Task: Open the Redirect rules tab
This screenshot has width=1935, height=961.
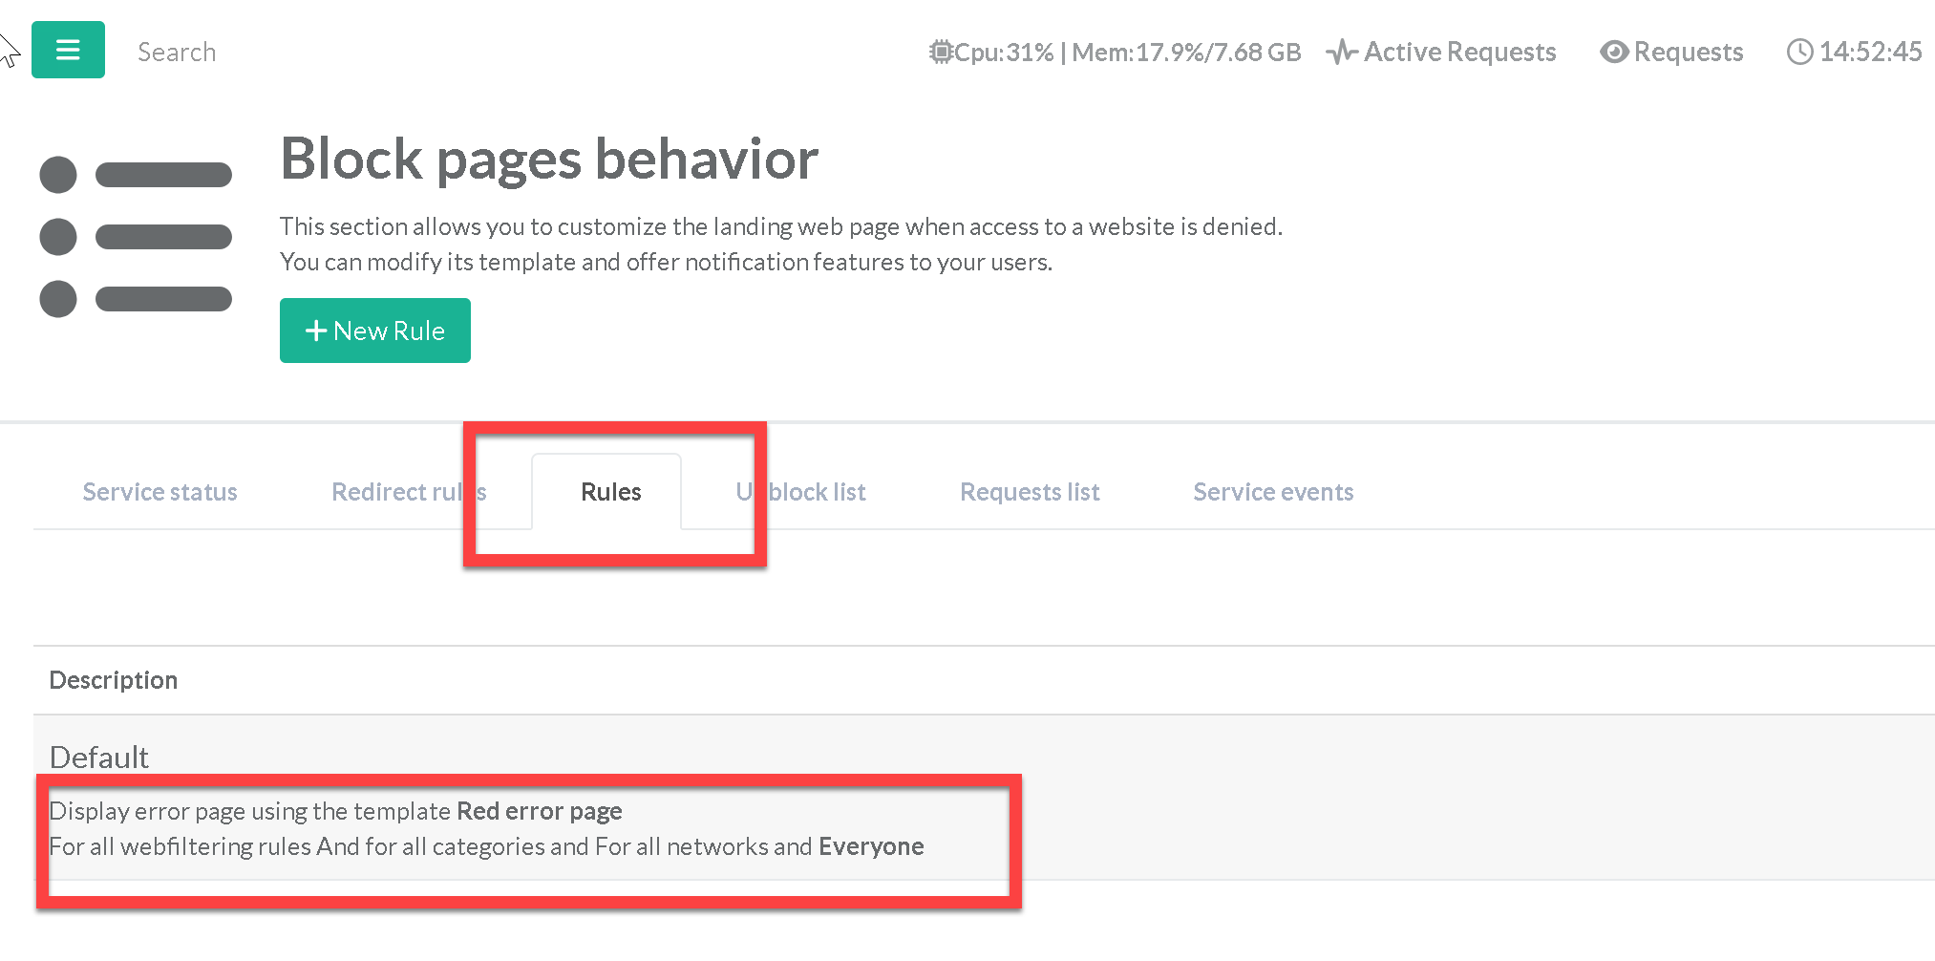Action: click(x=408, y=492)
